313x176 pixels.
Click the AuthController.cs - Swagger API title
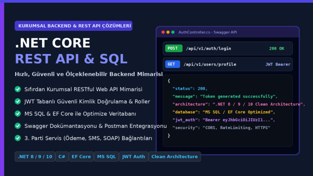point(207,32)
